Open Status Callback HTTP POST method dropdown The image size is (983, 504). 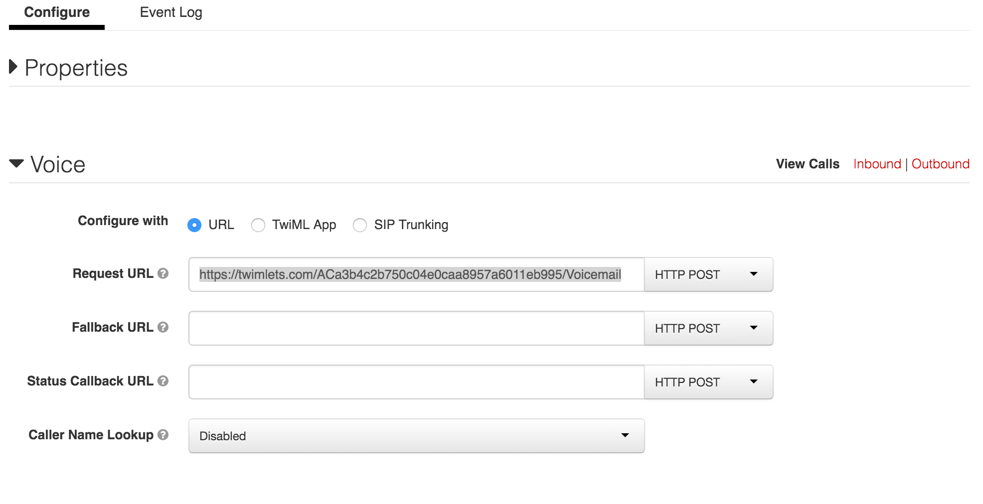pos(708,382)
